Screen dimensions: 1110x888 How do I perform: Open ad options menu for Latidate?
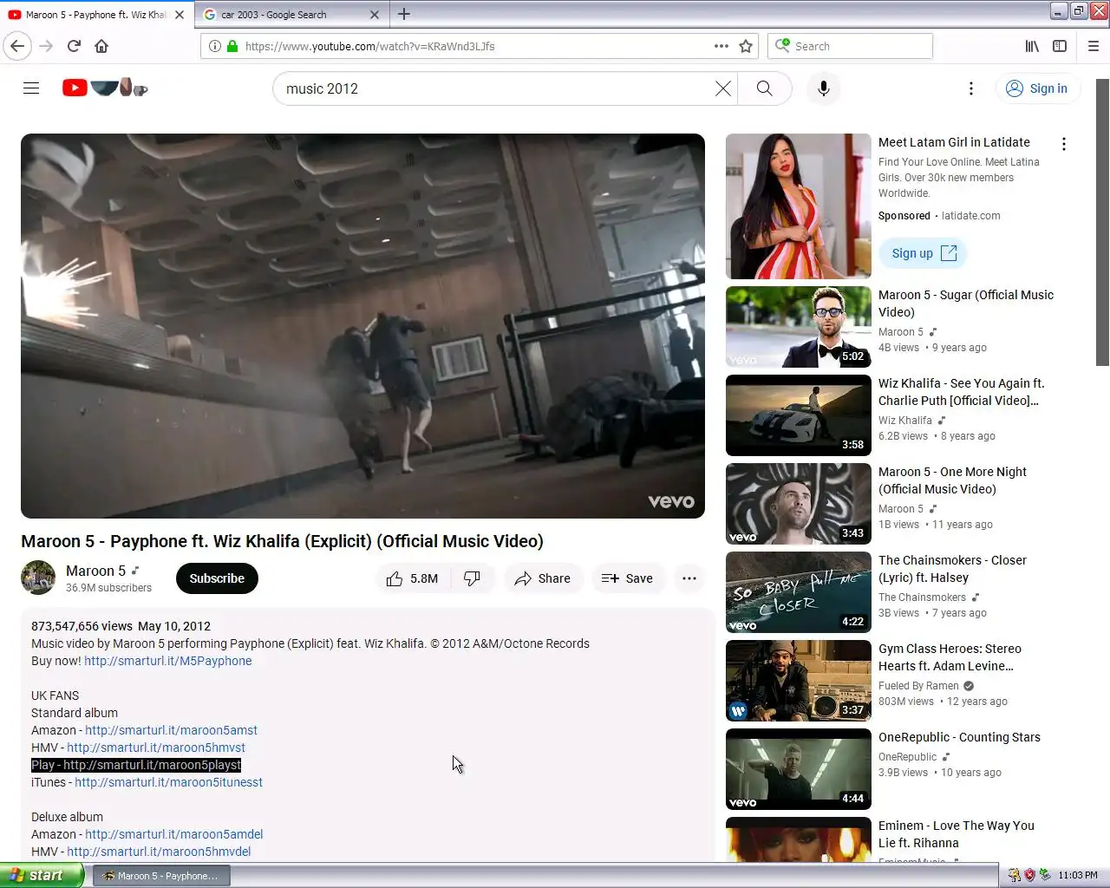1064,144
